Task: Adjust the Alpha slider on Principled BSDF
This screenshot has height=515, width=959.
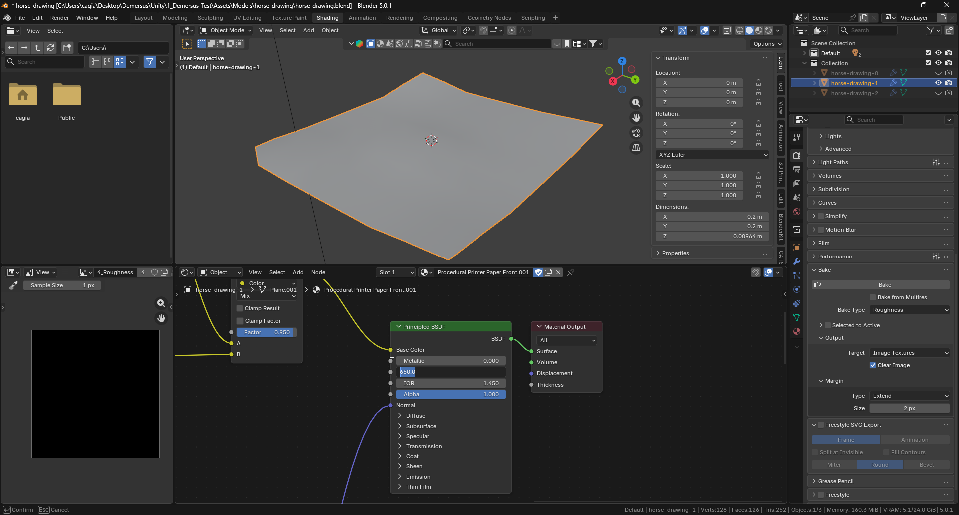Action: pos(451,394)
